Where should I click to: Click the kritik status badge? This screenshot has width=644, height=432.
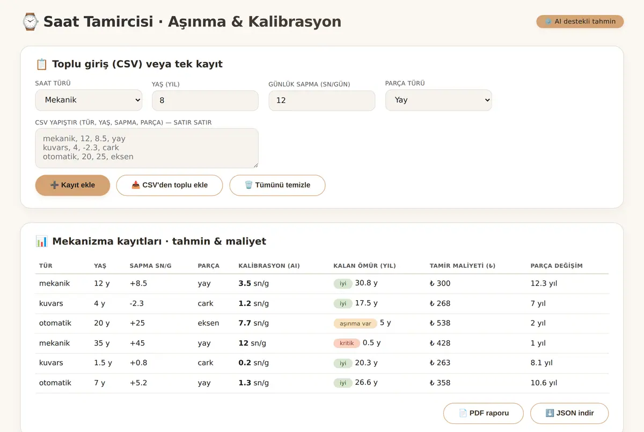[347, 344]
